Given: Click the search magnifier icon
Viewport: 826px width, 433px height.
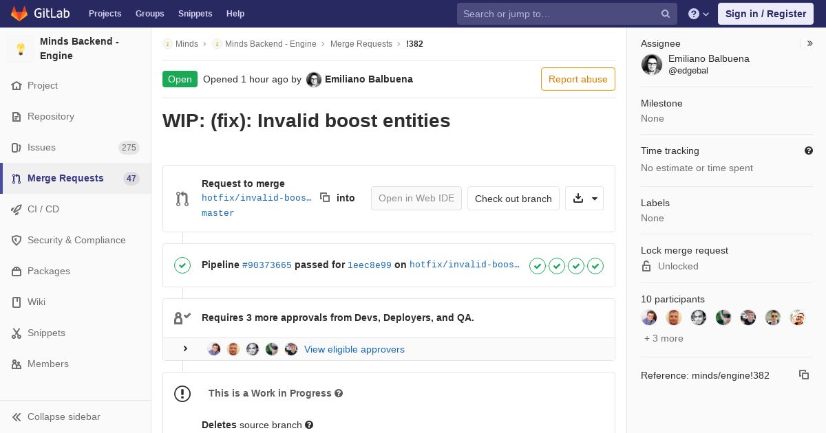Looking at the screenshot, I should coord(666,14).
